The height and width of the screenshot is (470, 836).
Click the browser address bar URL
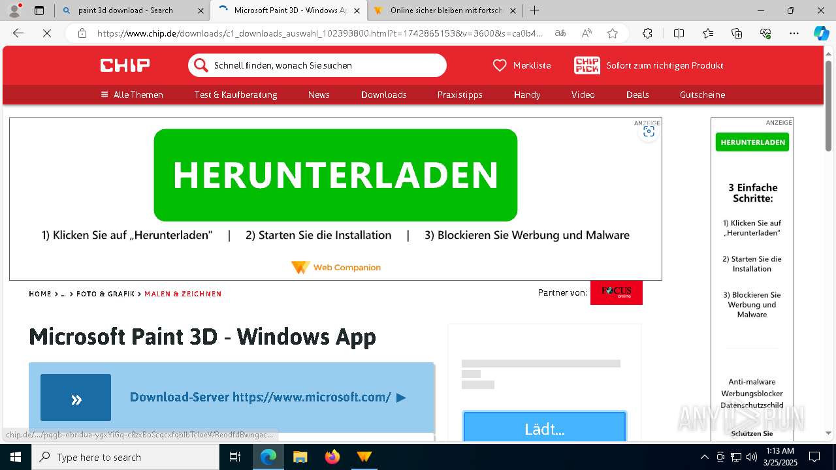tap(320, 33)
